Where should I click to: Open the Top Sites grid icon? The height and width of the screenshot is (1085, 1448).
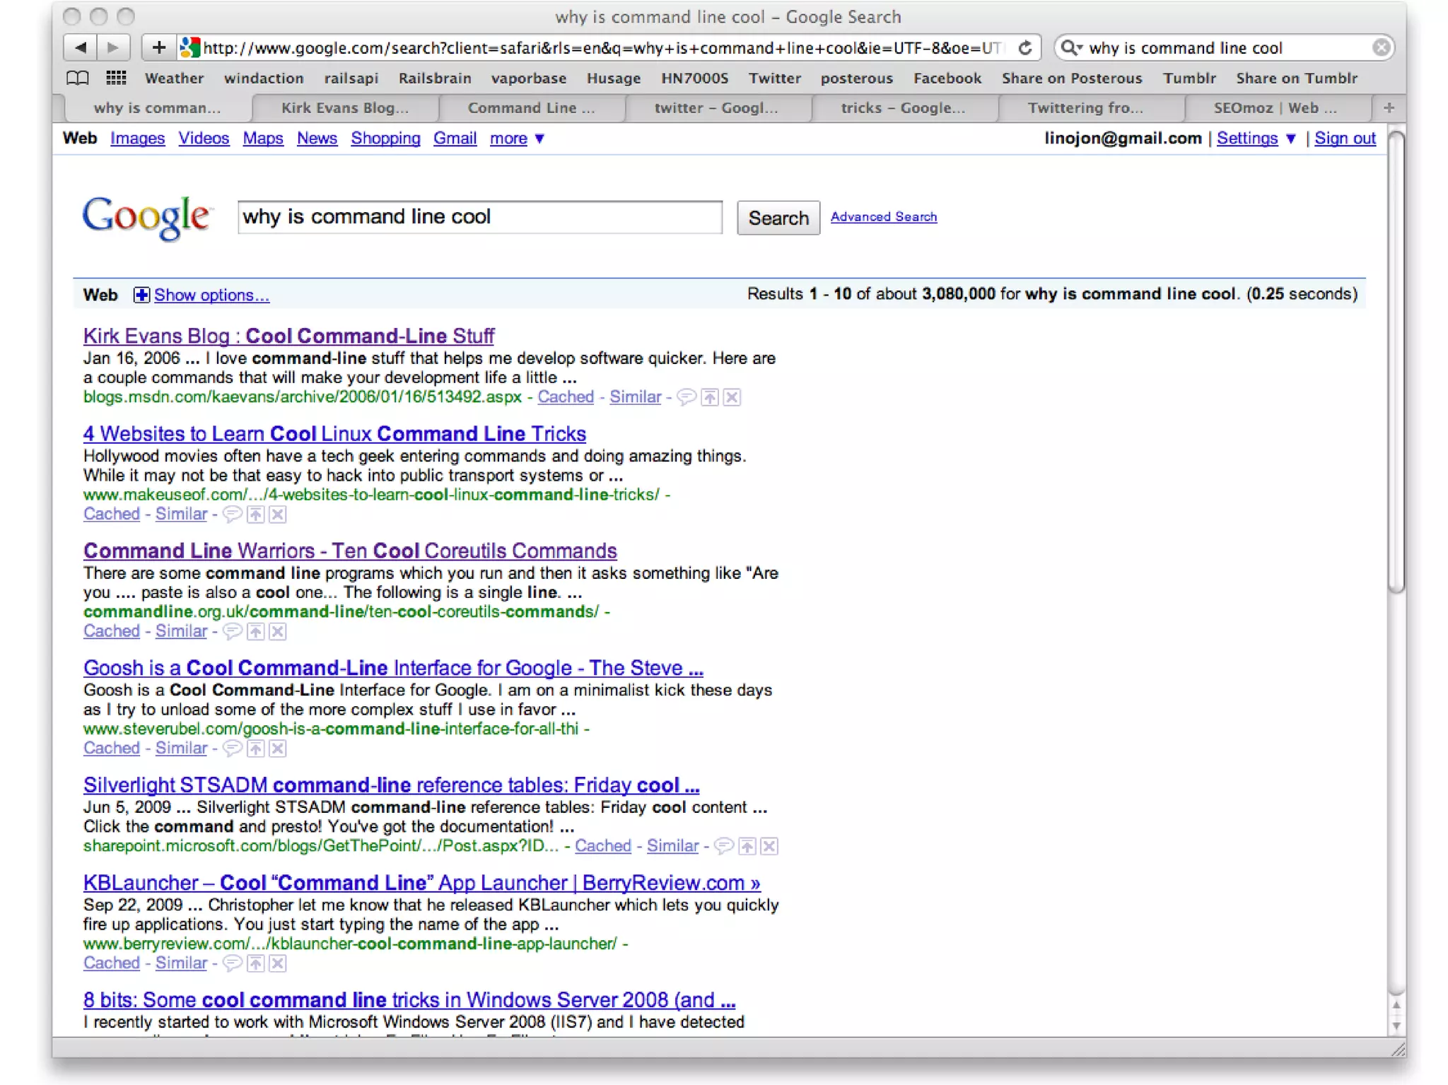coord(116,78)
